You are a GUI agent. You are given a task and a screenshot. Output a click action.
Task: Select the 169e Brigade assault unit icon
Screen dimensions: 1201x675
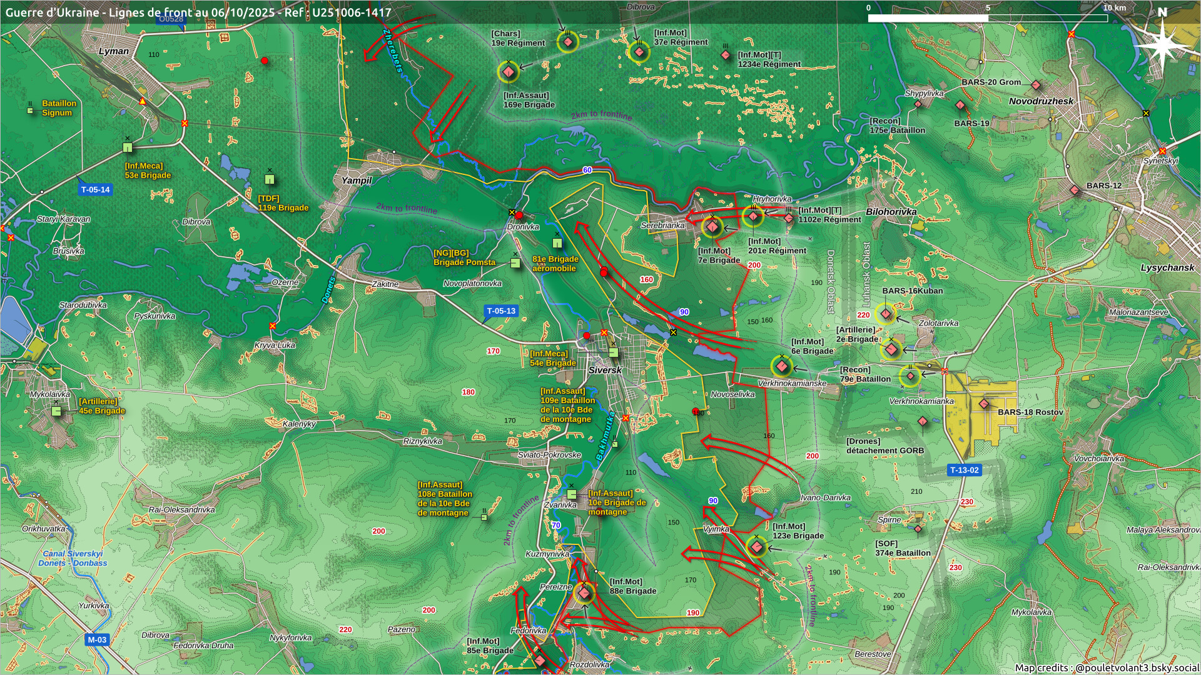click(509, 72)
